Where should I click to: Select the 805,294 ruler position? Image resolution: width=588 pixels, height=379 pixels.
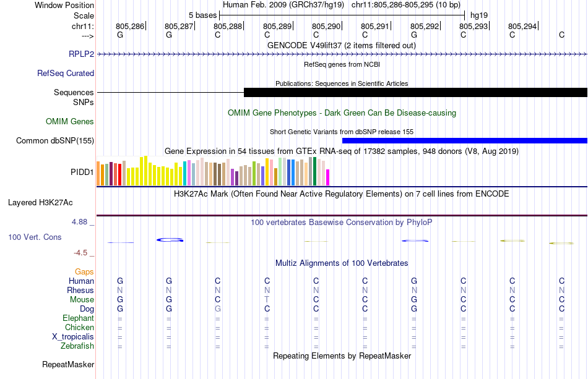point(522,26)
